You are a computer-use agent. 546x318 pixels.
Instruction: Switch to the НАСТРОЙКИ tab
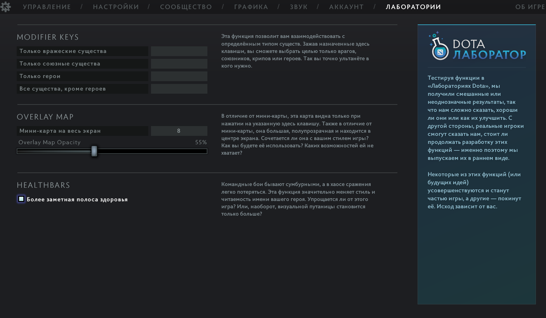pos(116,7)
